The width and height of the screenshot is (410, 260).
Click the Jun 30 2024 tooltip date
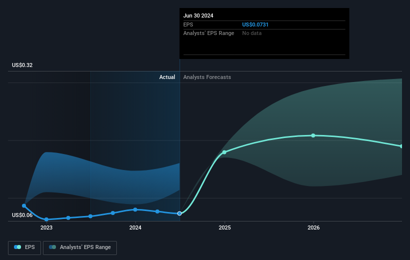pos(198,15)
